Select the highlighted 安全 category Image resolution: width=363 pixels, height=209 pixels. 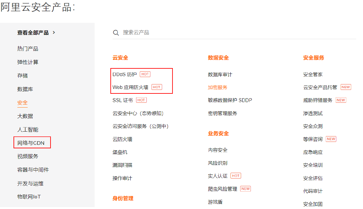click(x=23, y=103)
